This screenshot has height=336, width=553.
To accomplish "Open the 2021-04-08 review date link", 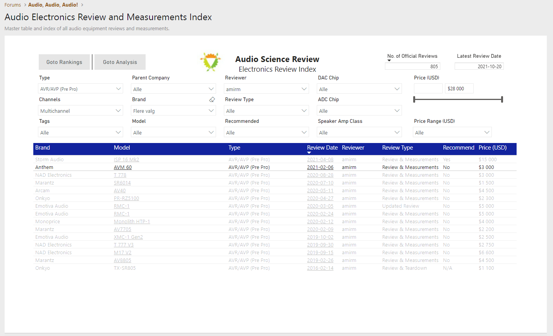I will tap(320, 160).
